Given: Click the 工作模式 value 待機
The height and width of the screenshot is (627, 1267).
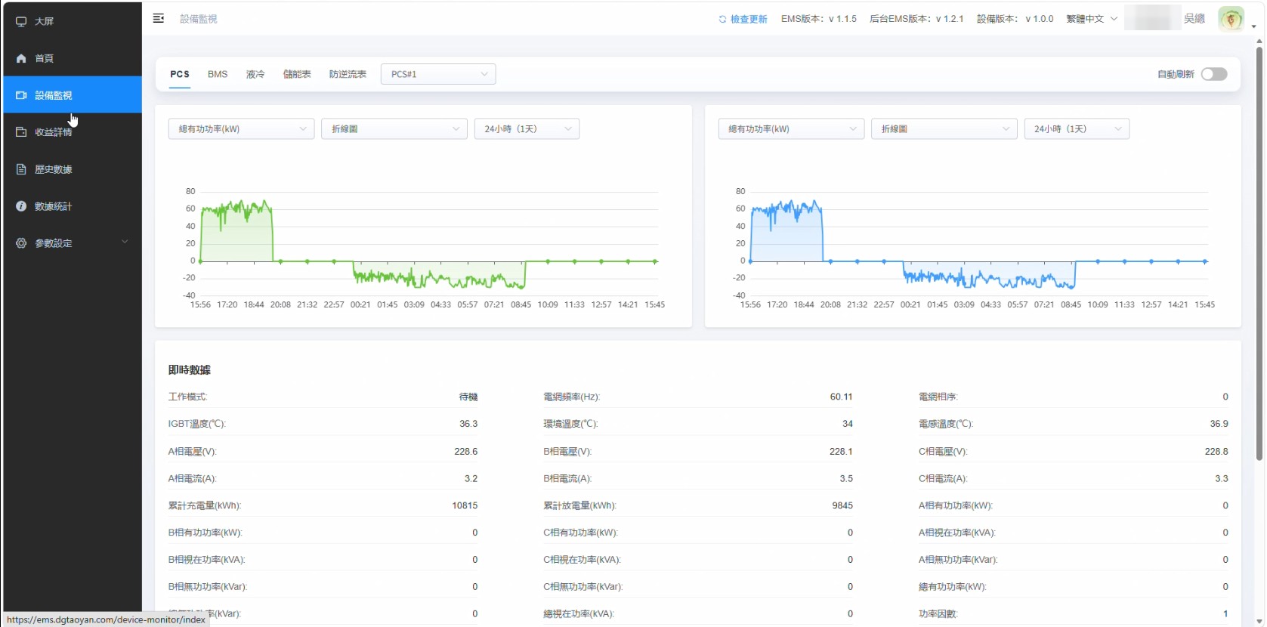Looking at the screenshot, I should click(468, 397).
